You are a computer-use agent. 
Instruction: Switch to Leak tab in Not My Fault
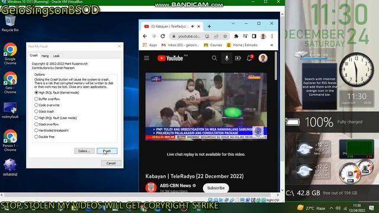(56, 56)
